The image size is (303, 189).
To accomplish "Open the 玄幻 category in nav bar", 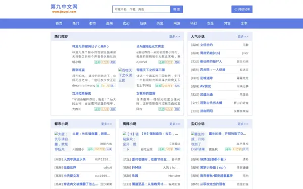I will pos(126,23).
